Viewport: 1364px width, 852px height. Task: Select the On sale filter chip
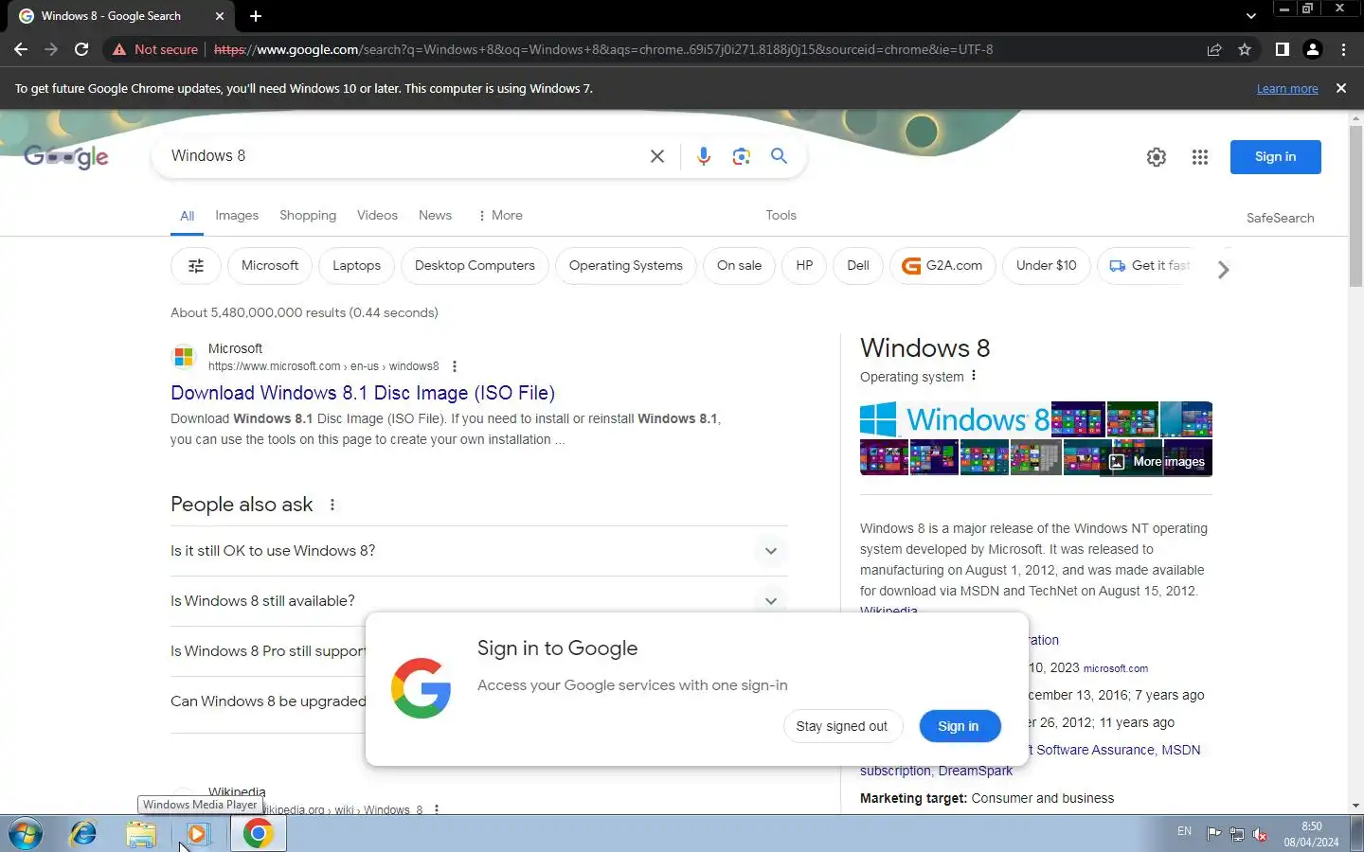739,266
